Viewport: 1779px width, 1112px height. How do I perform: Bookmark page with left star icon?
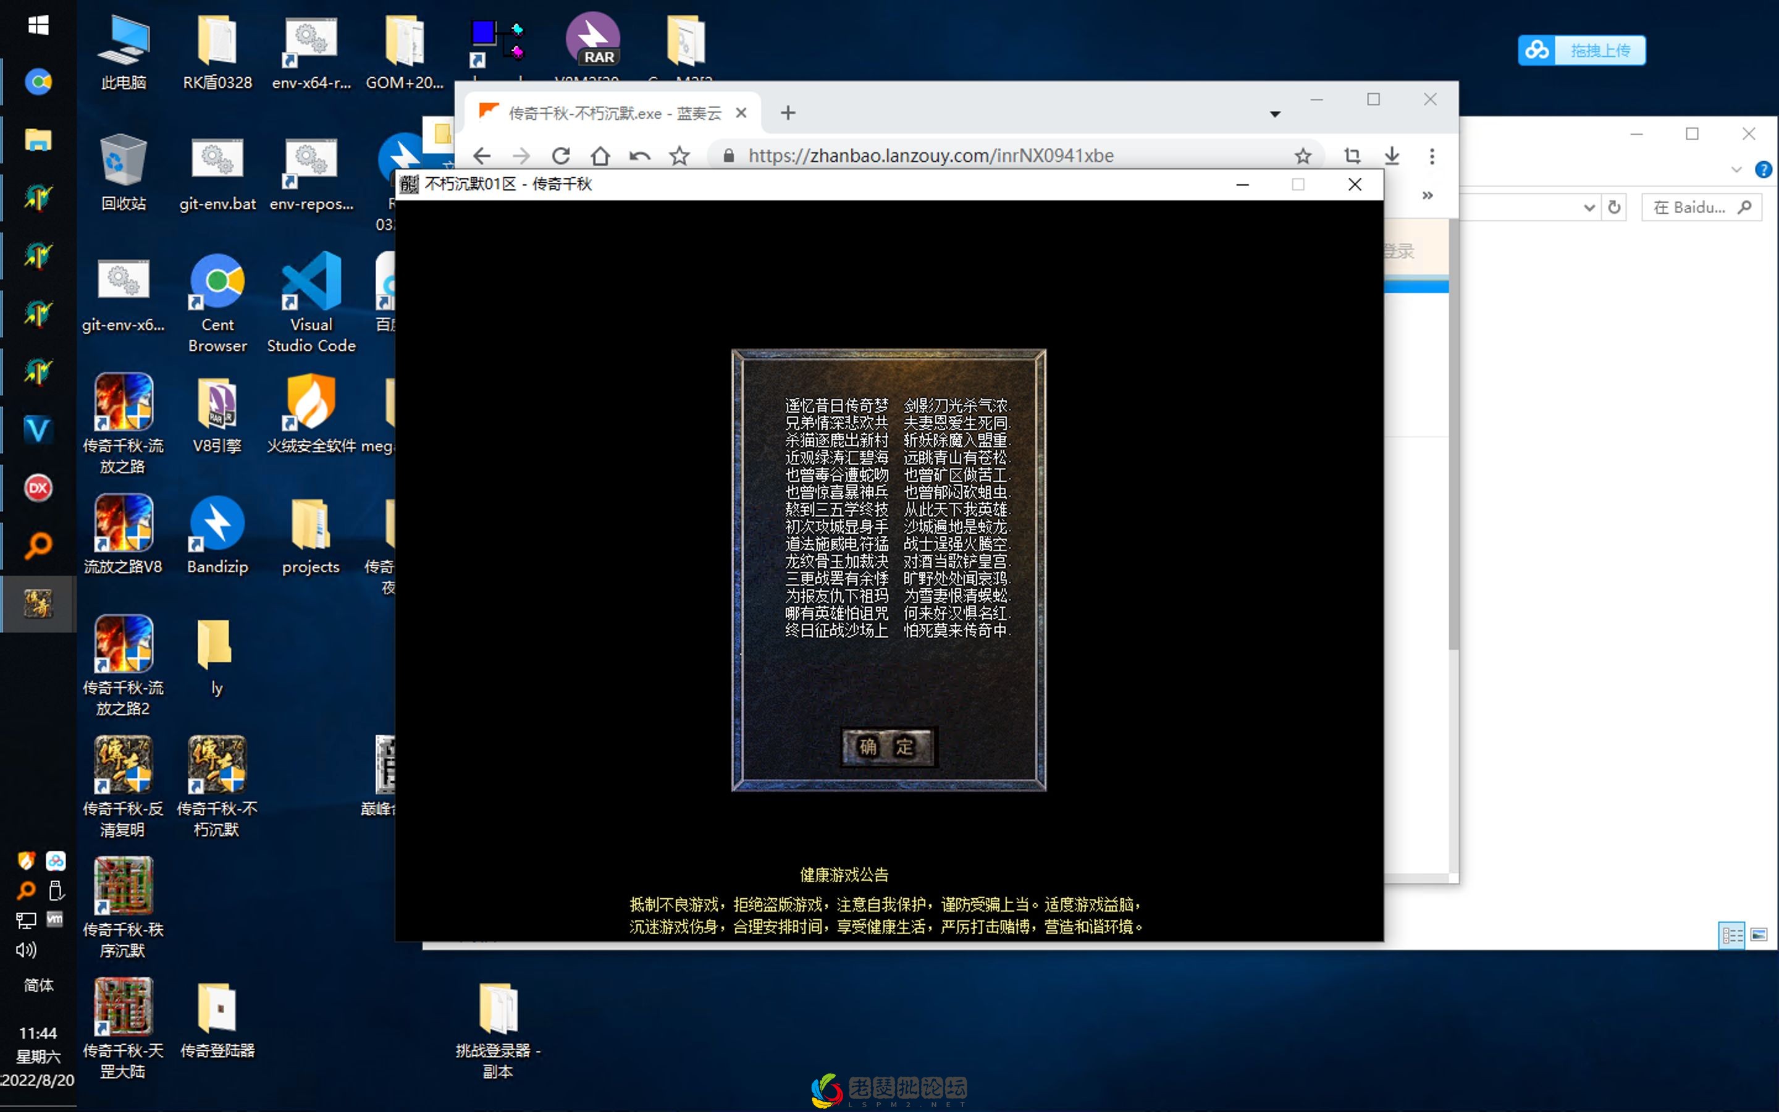[679, 156]
